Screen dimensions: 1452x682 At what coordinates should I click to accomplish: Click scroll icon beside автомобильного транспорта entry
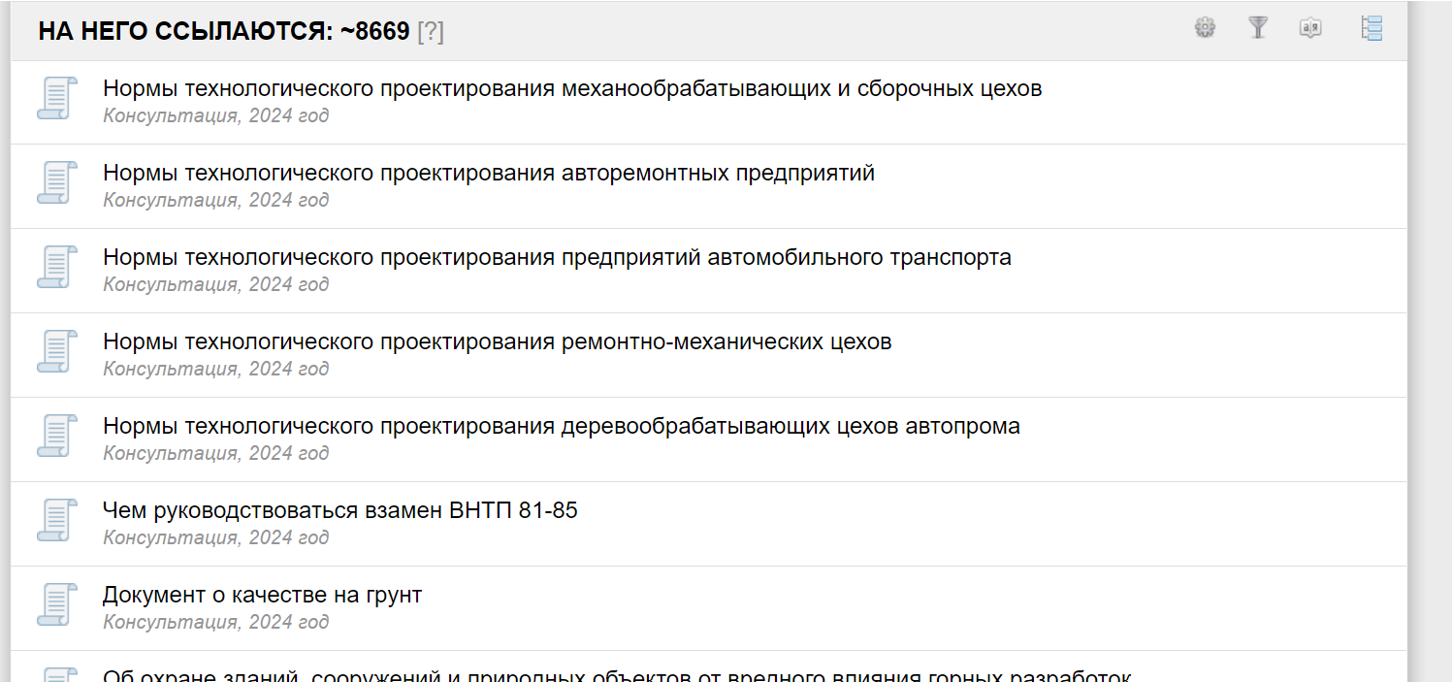coord(56,268)
